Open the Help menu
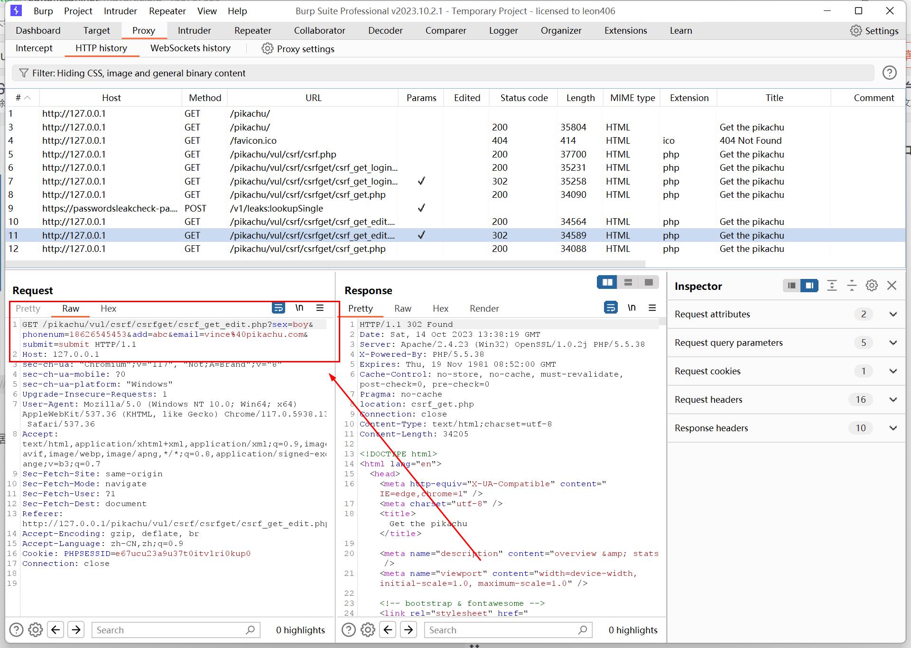 coord(237,11)
